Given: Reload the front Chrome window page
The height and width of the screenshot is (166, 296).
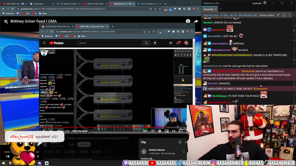Looking at the screenshot, I should tap(51, 32).
